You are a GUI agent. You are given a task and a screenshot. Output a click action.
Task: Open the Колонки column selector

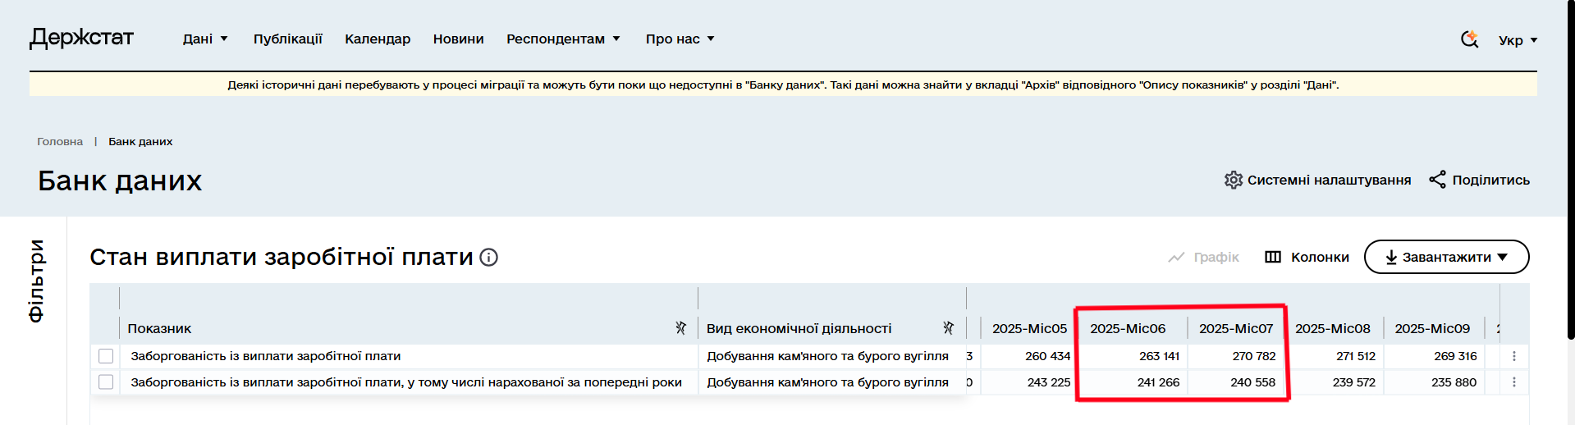tap(1307, 257)
